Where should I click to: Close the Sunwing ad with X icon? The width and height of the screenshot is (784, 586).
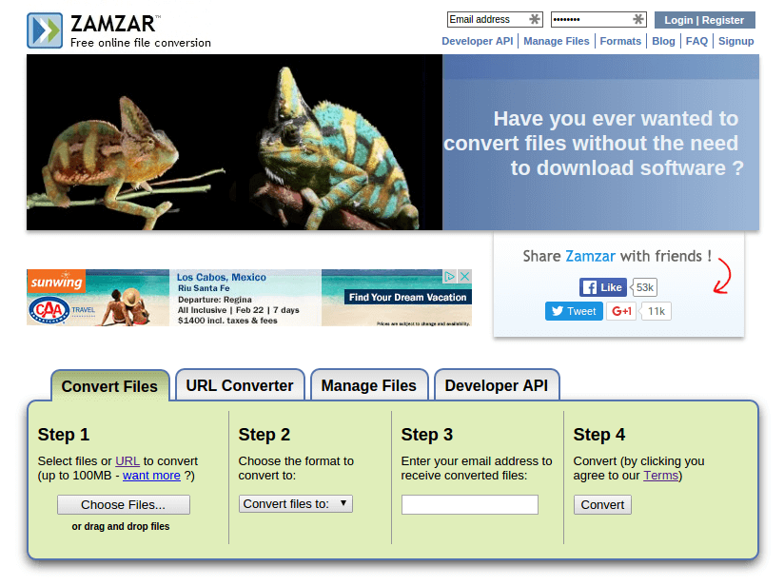coord(465,277)
